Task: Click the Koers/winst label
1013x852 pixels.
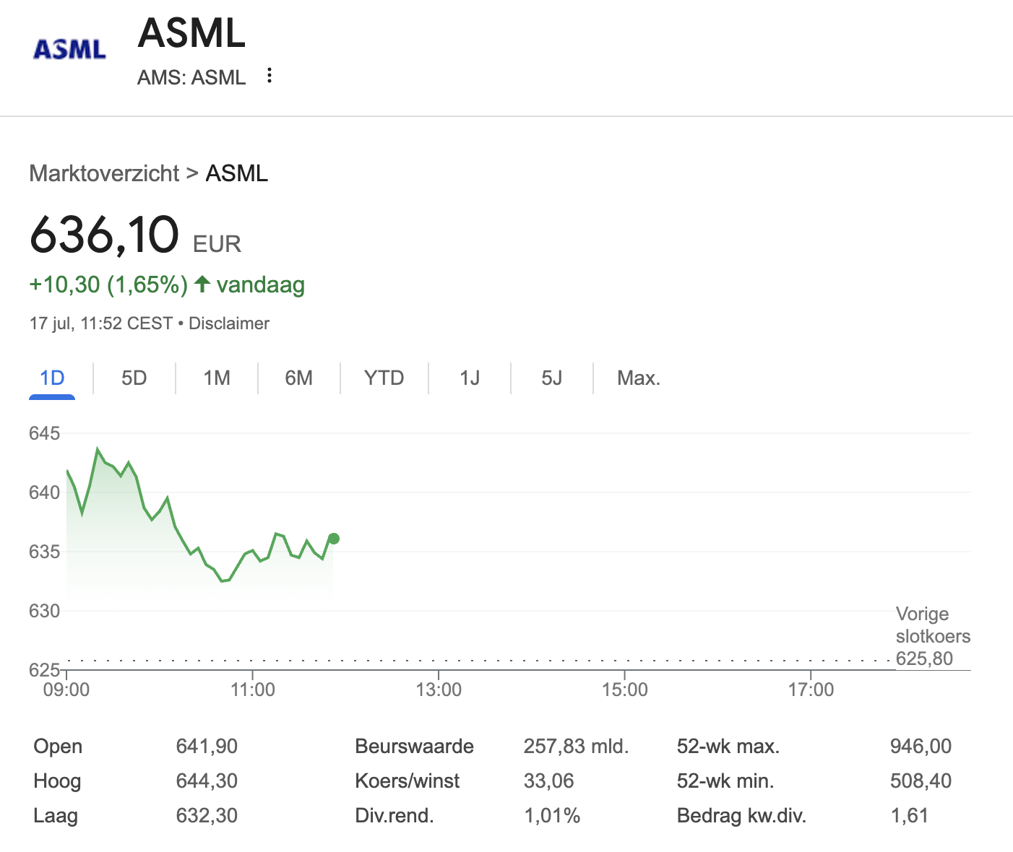Action: point(407,781)
